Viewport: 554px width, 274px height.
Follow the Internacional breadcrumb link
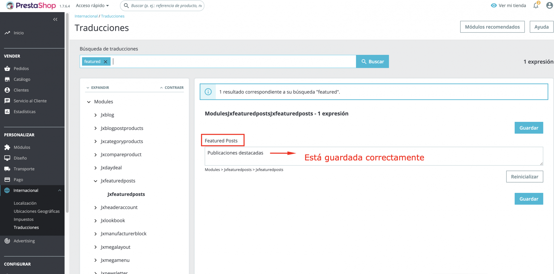click(x=86, y=16)
